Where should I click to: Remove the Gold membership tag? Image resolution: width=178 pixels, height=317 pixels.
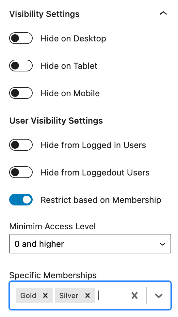46,295
